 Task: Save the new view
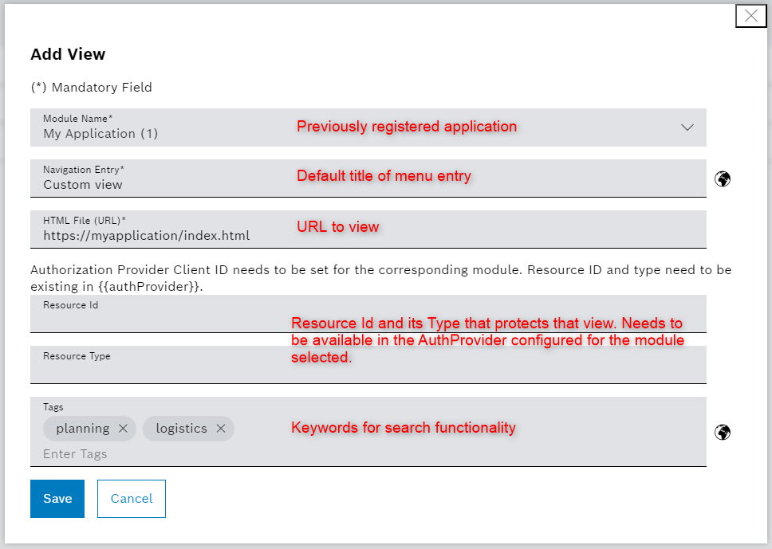click(x=57, y=499)
